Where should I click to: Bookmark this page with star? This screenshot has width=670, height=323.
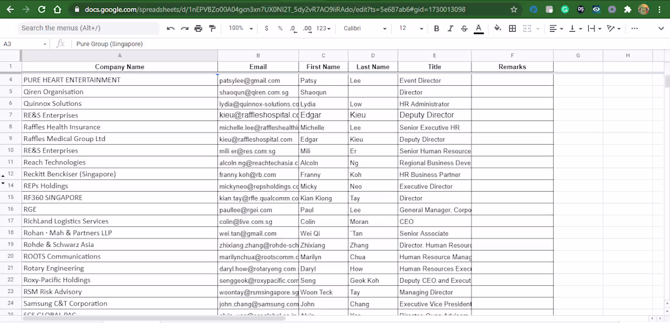point(513,9)
